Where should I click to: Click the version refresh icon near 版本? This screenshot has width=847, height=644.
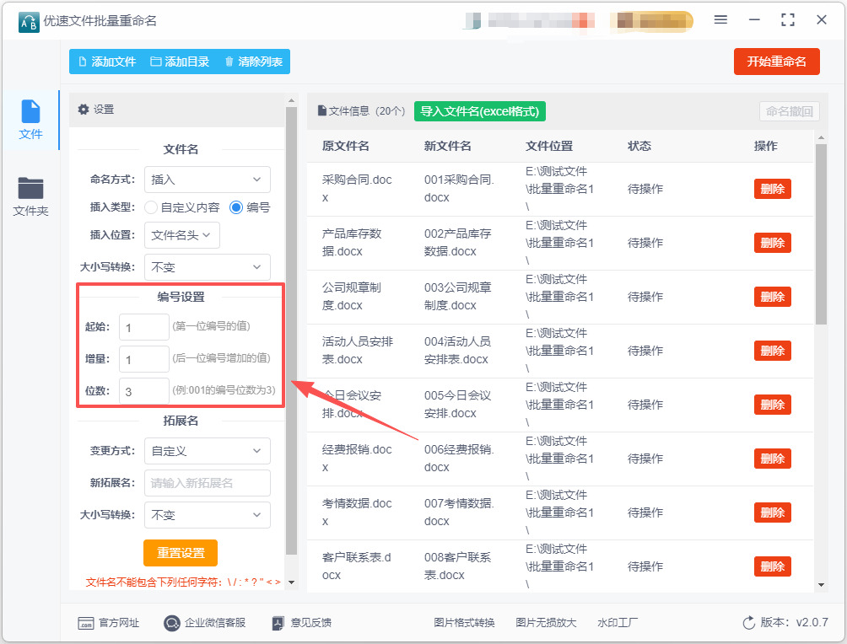[x=748, y=623]
